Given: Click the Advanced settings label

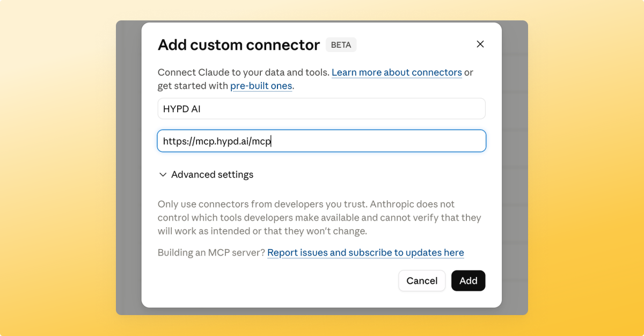Looking at the screenshot, I should click(x=212, y=175).
